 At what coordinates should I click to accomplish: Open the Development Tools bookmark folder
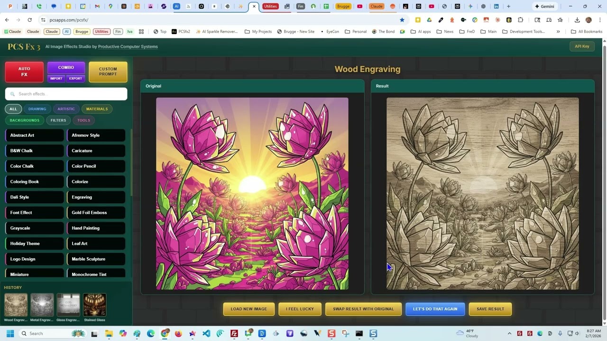pyautogui.click(x=524, y=32)
